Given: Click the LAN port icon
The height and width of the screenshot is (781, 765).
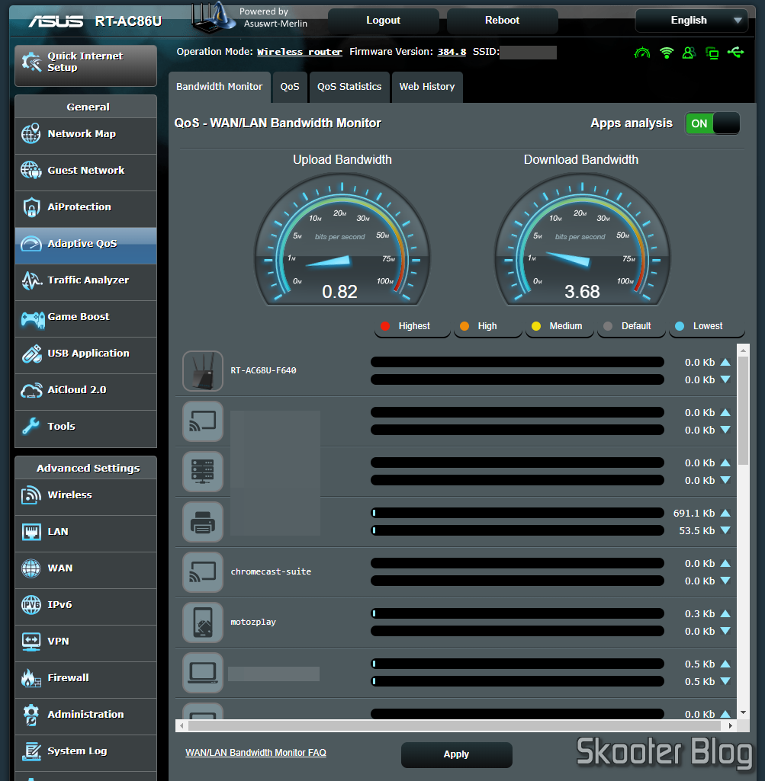Looking at the screenshot, I should click(x=31, y=531).
